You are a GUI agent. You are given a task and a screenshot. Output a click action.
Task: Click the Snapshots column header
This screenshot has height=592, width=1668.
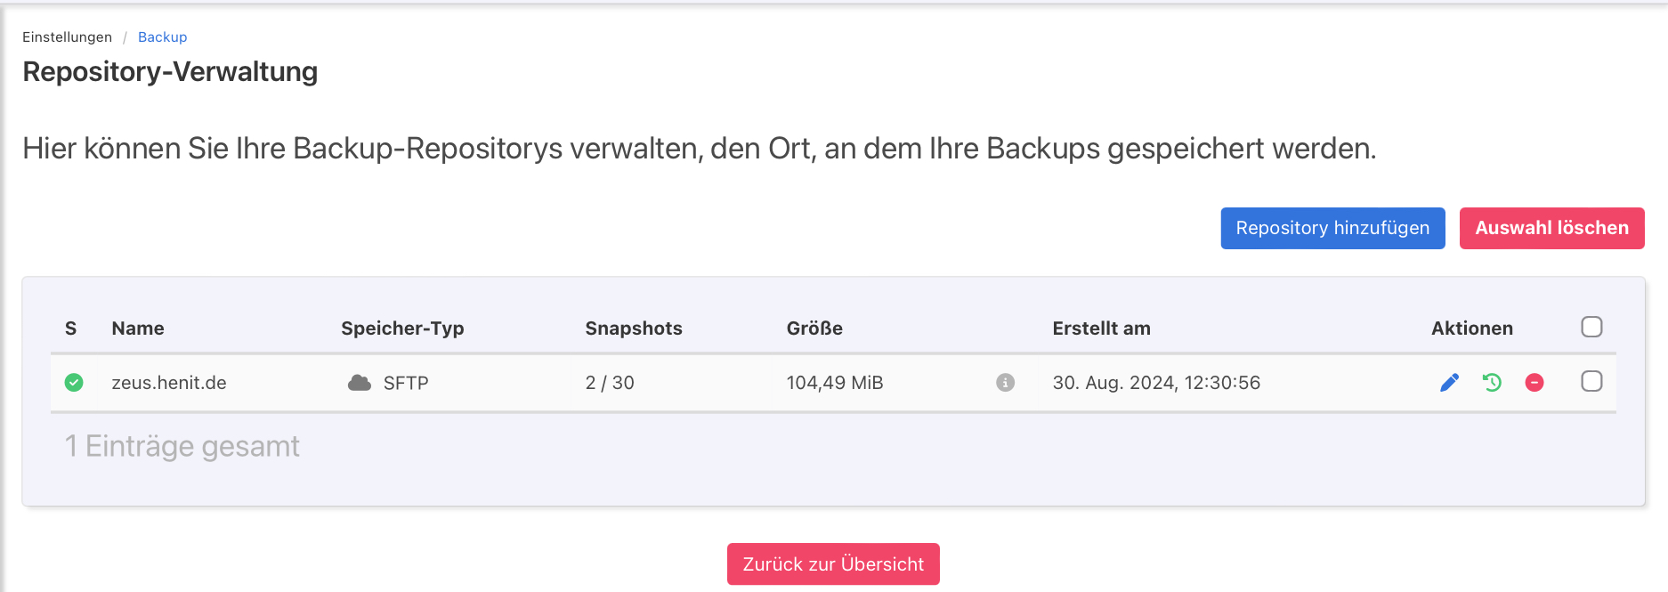[x=634, y=328]
